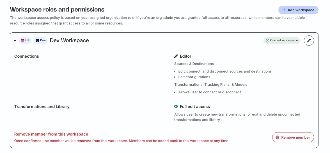Click the Sources & Destinations subheading
This screenshot has height=153, width=330.
click(x=194, y=64)
